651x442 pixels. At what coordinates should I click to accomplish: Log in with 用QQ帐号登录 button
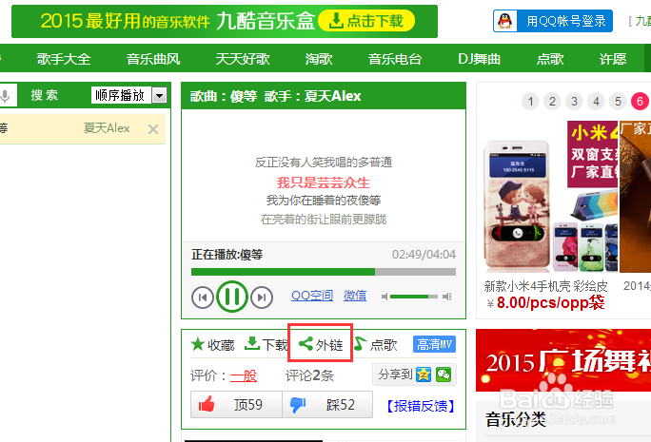pos(553,21)
